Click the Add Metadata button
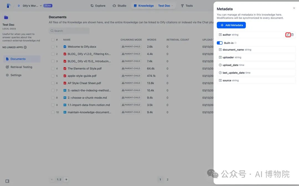This screenshot has height=186, width=299. 231,25
